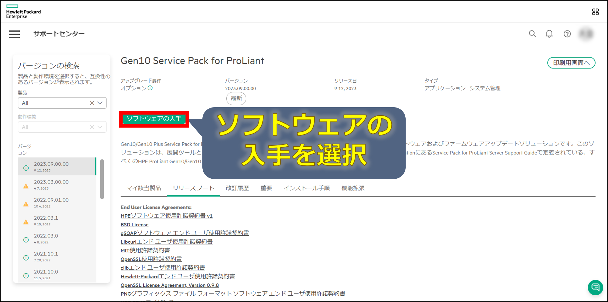Click info icon of version 2021.10.0
Image resolution: width=608 pixels, height=302 pixels.
coord(26,276)
